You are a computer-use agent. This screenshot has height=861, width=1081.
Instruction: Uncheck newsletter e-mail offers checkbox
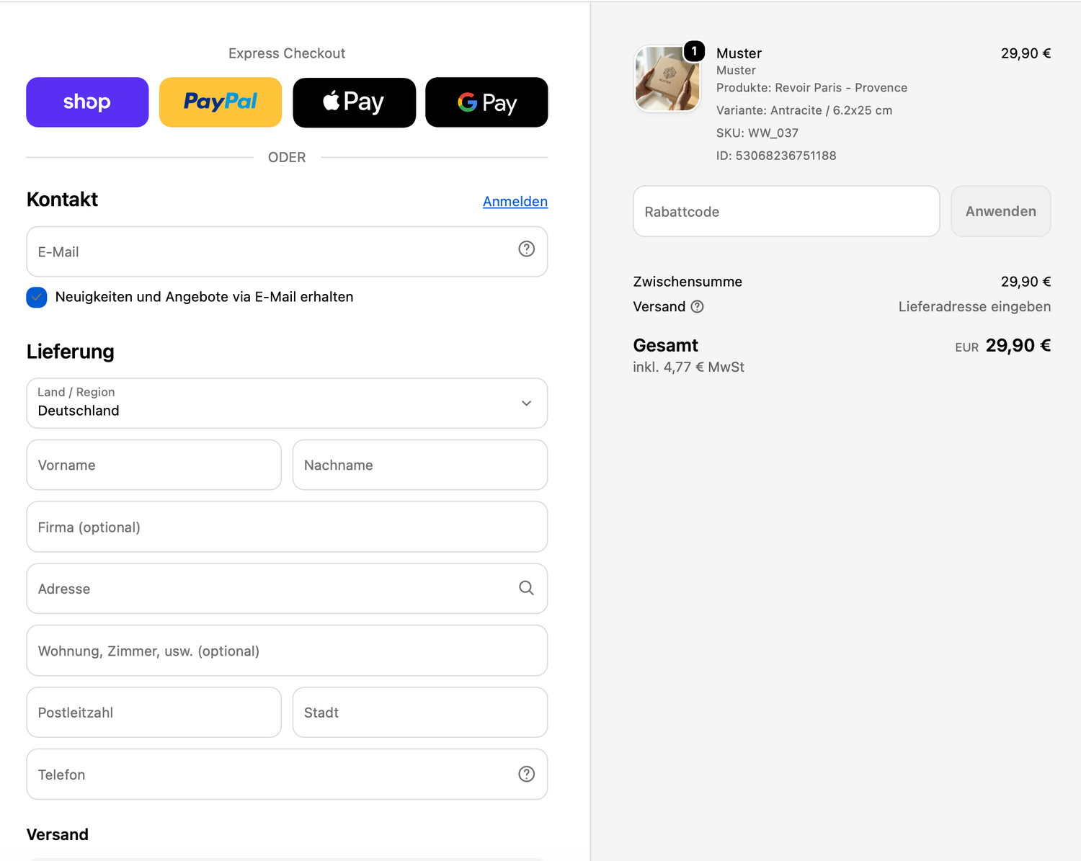pyautogui.click(x=37, y=297)
